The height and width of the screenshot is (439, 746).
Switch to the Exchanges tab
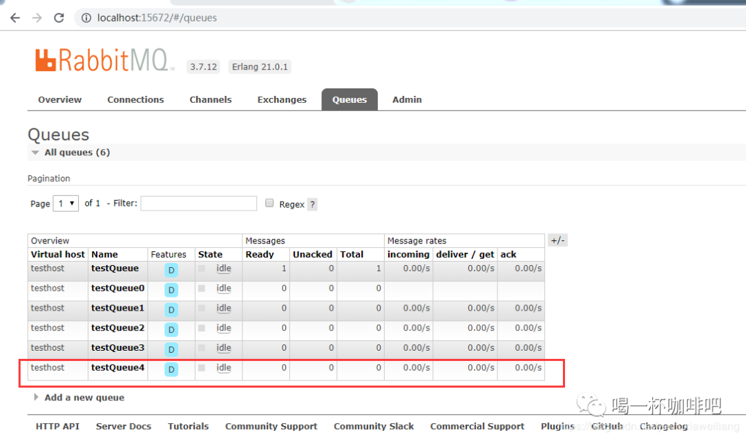[282, 100]
